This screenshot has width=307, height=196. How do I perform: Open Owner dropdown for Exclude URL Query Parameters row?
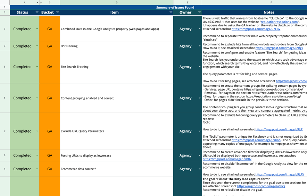(199, 131)
